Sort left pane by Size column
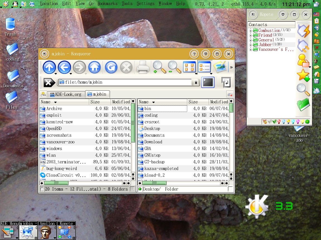 click(x=100, y=102)
